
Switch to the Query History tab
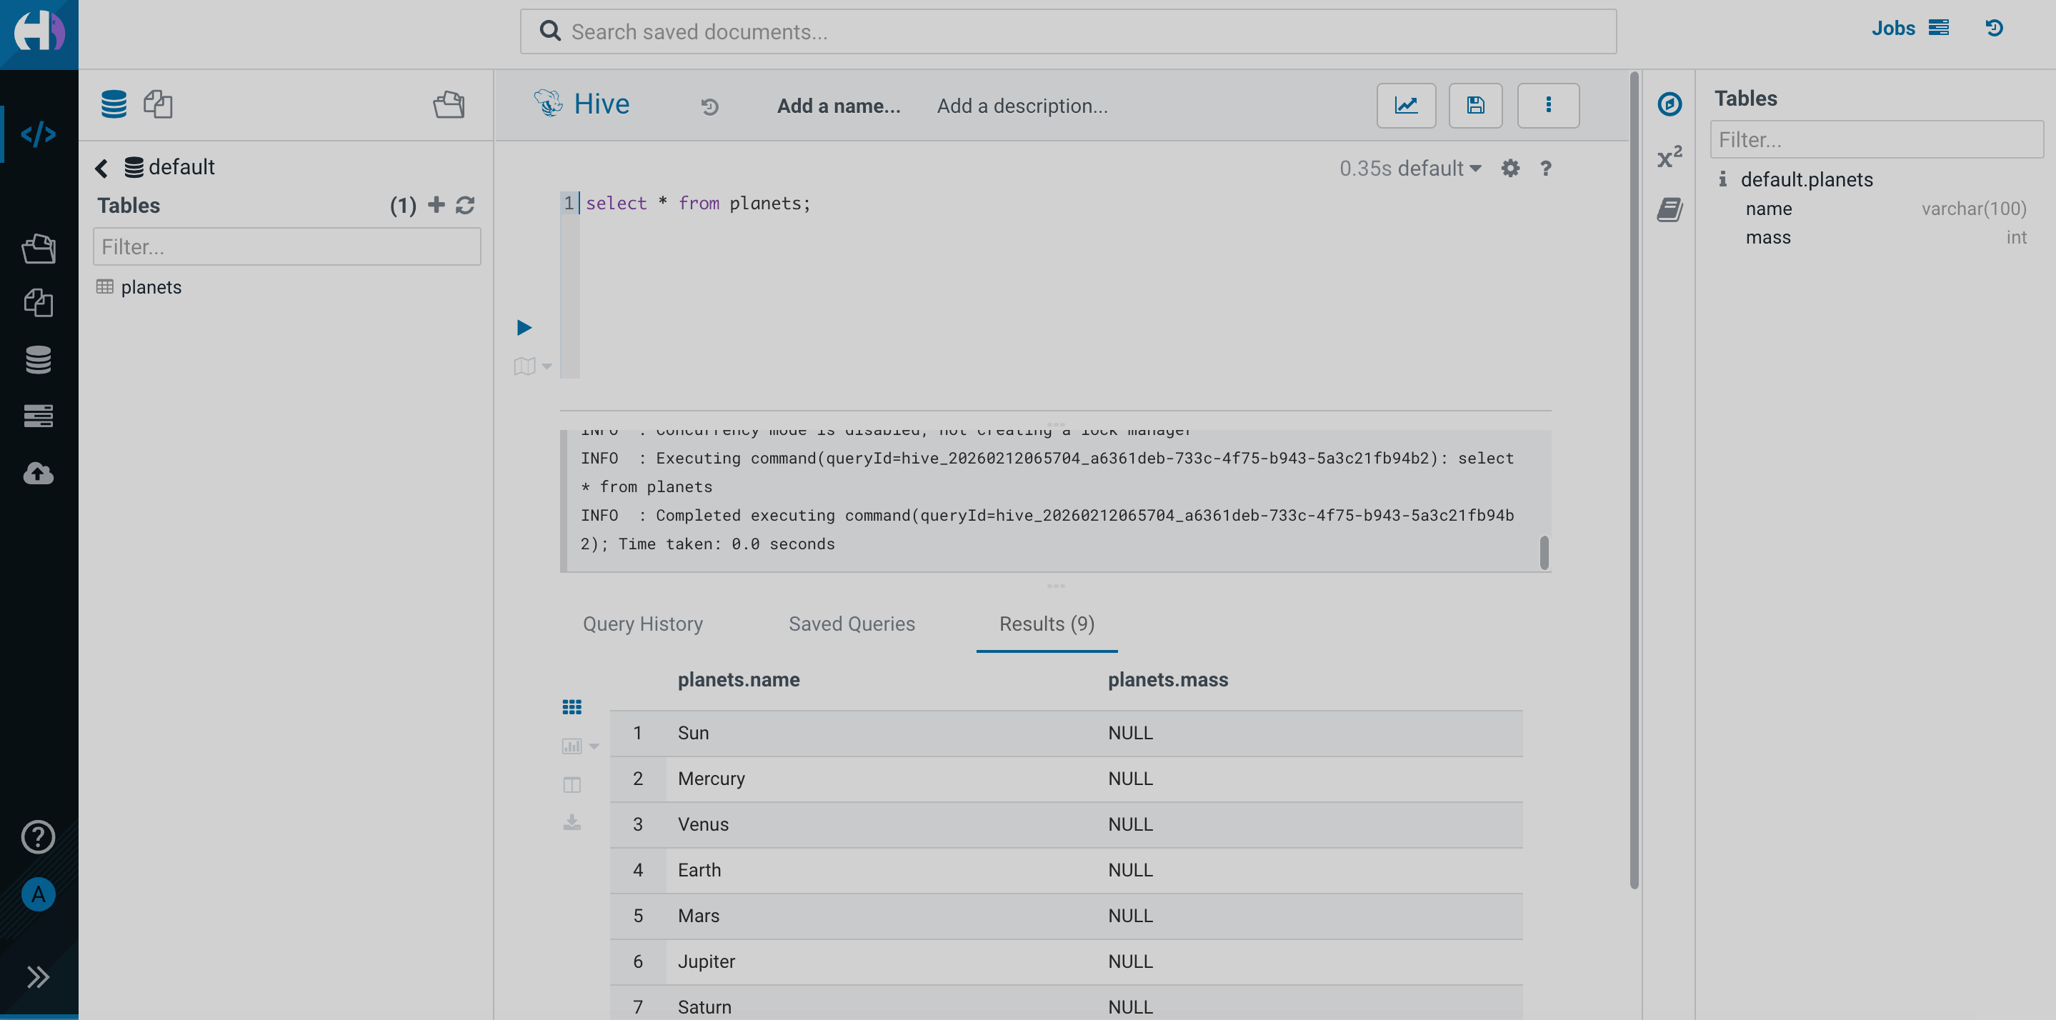click(642, 624)
